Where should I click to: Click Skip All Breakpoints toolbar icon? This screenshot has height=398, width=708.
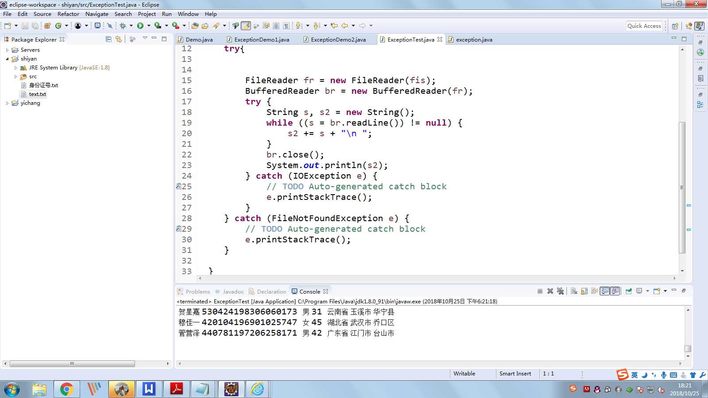click(110, 26)
